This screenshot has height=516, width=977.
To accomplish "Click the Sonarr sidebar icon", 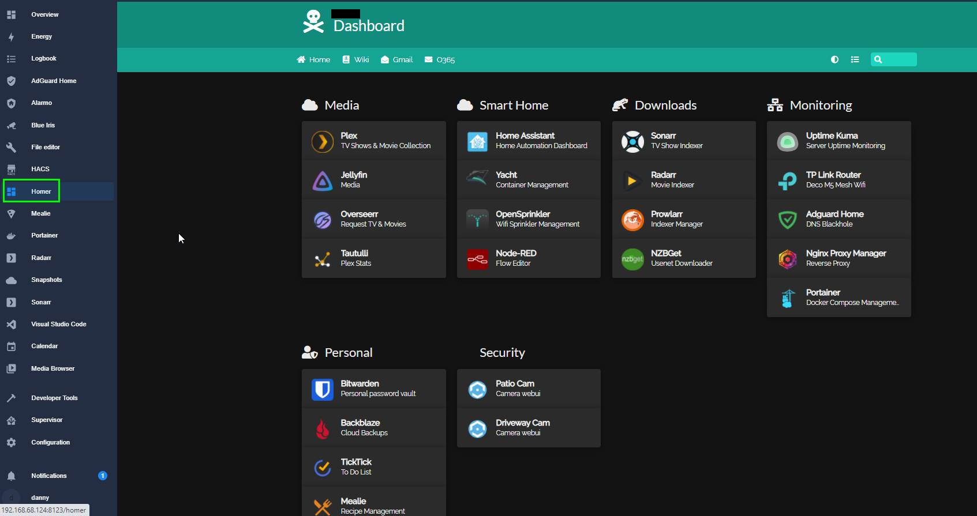I will click(x=11, y=302).
